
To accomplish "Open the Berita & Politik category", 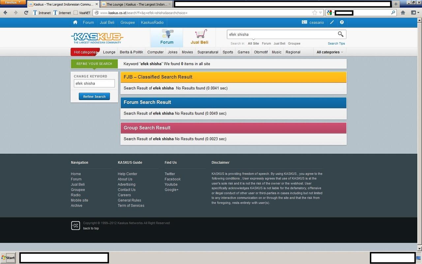I will [132, 52].
